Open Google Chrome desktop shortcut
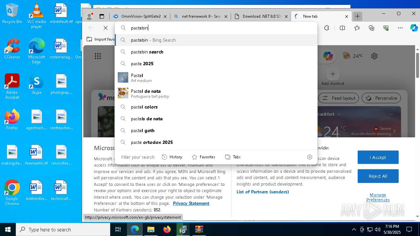Screen dimensions: 420x236 click(12, 193)
